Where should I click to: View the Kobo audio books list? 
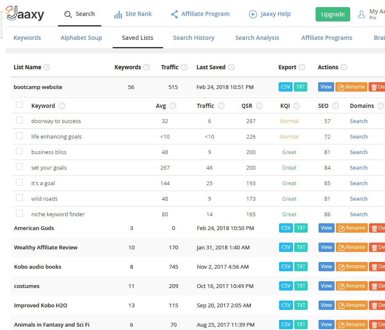click(x=327, y=267)
